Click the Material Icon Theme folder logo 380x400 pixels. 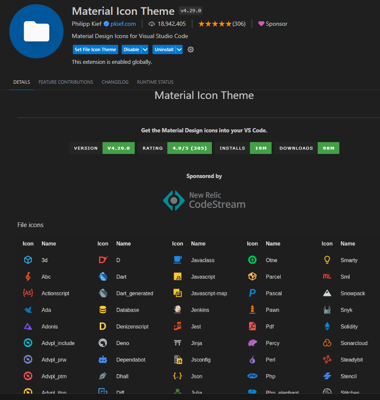pyautogui.click(x=36, y=31)
